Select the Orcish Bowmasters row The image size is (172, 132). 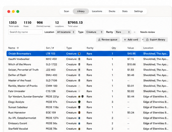point(88,53)
